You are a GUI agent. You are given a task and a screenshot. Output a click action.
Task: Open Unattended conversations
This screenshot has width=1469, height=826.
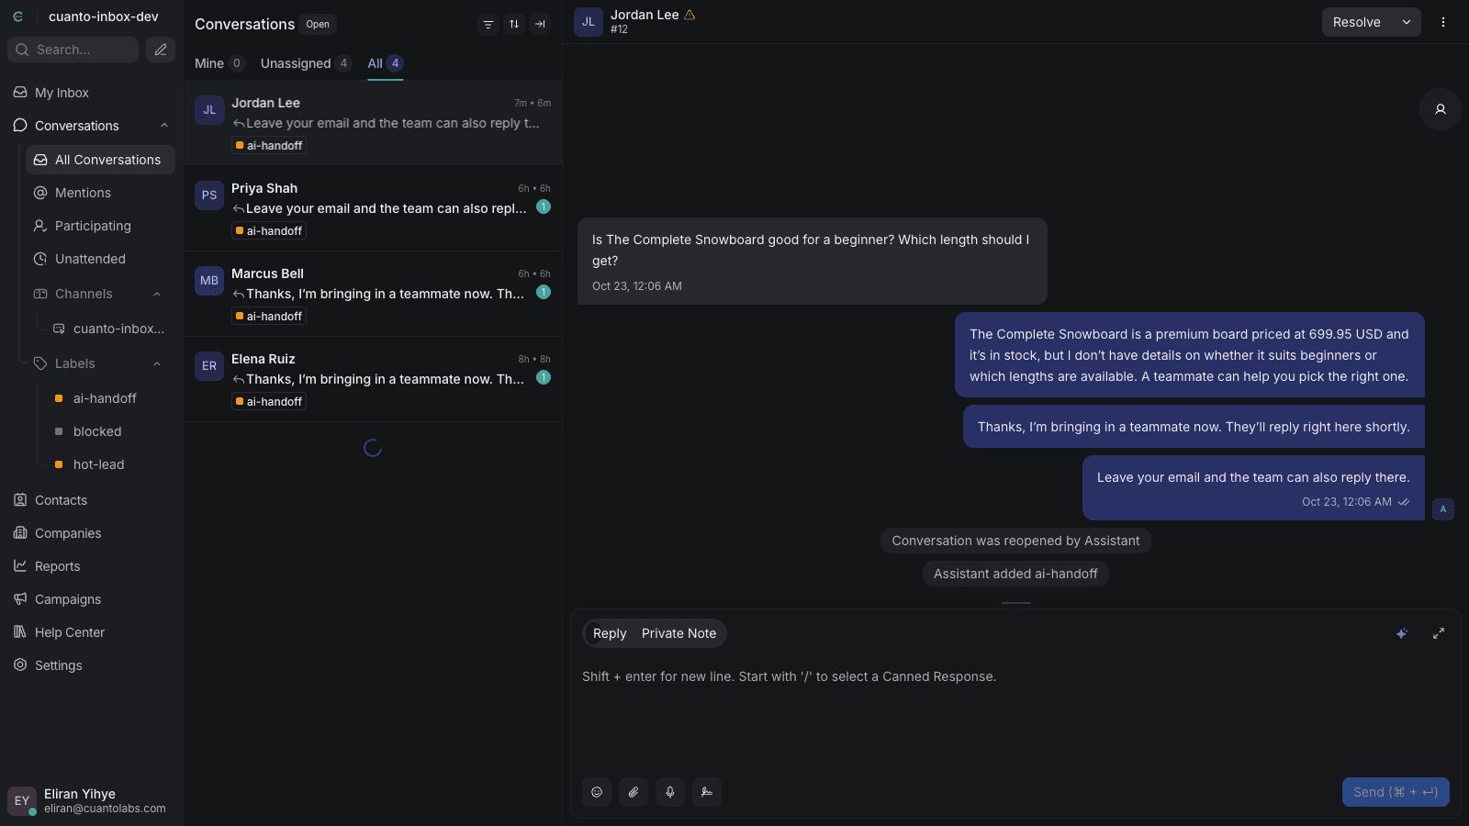tap(100, 259)
